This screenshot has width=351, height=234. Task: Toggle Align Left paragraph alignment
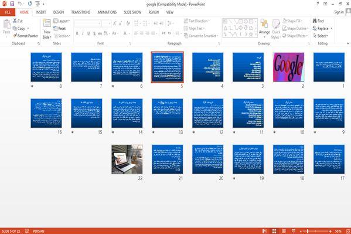tap(136, 33)
